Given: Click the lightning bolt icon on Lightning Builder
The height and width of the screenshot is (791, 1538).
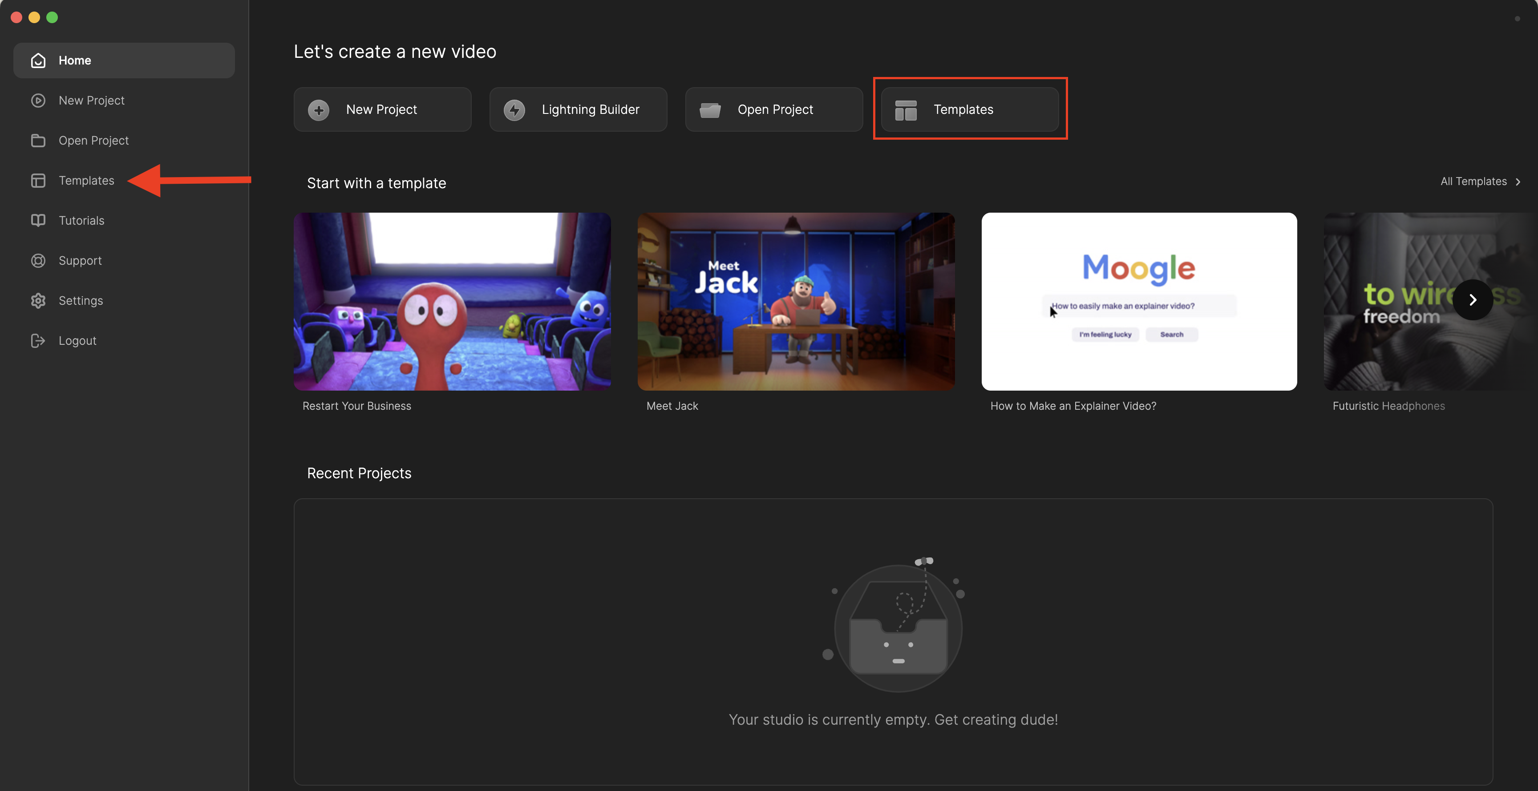Looking at the screenshot, I should tap(514, 110).
